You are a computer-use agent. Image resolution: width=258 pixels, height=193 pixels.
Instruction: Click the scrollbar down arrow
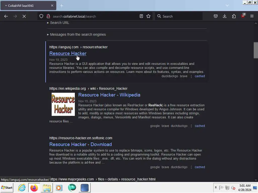tap(256, 180)
